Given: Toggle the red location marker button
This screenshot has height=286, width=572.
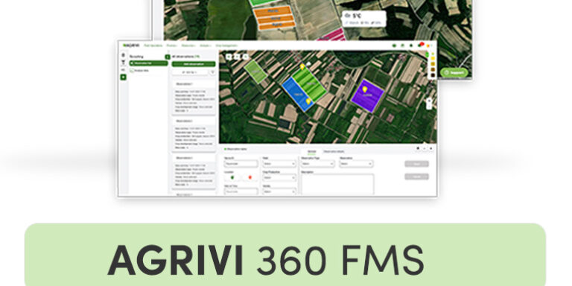Looking at the screenshot, I should [x=250, y=177].
